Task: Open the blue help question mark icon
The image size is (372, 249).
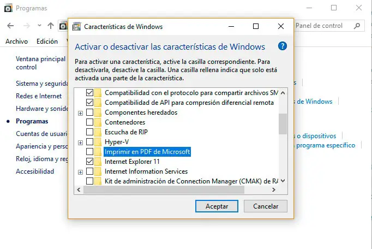Action: coord(283,46)
